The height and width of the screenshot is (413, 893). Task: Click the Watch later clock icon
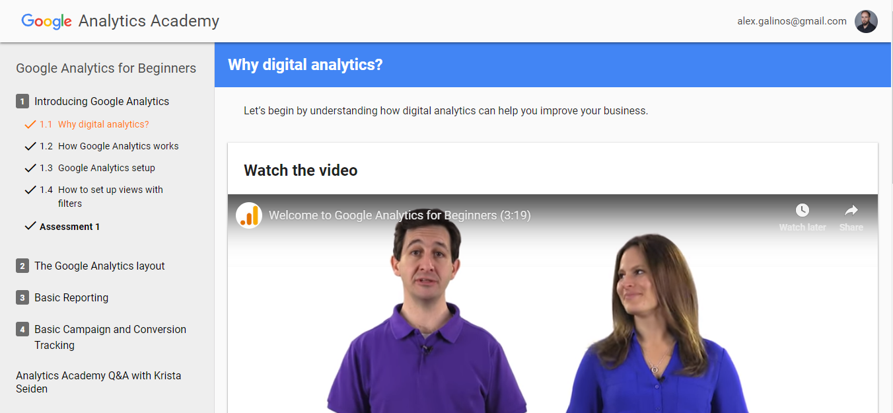pyautogui.click(x=802, y=210)
